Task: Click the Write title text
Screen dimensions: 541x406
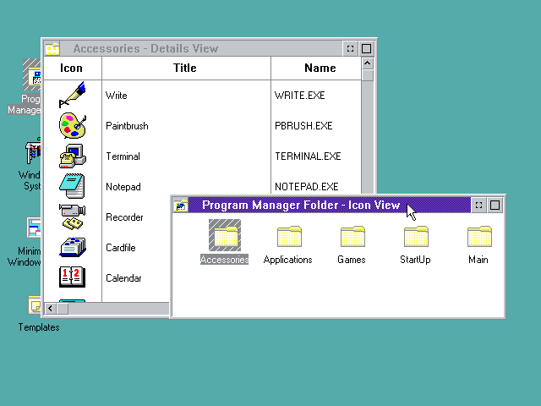Action: tap(117, 96)
